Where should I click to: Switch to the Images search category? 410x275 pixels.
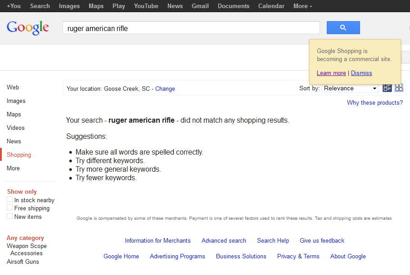point(16,101)
